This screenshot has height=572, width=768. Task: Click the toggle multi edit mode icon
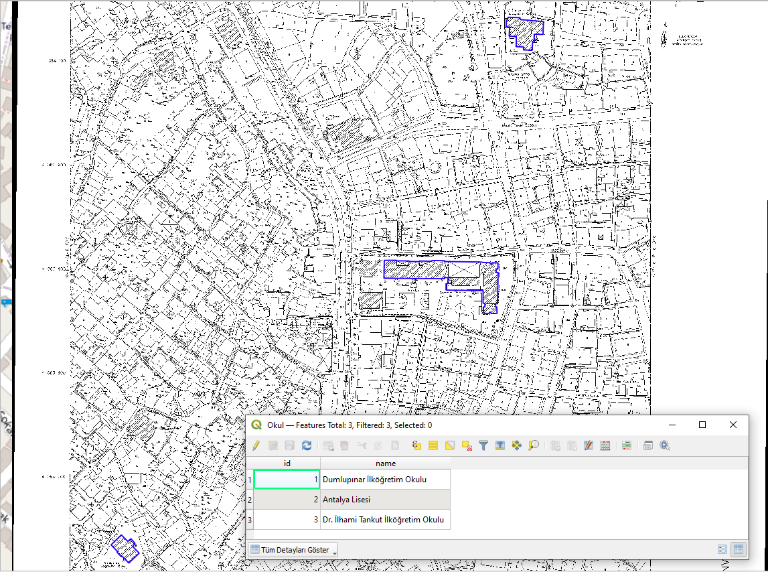[273, 445]
